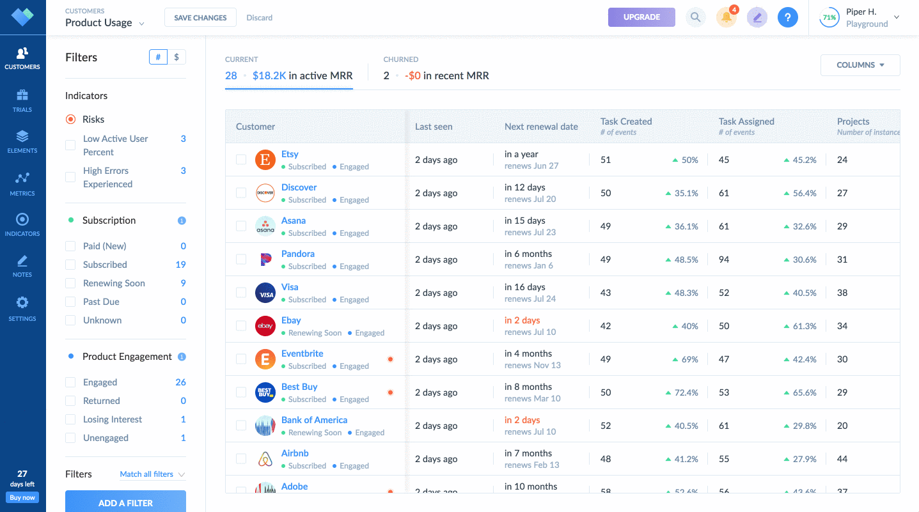Check the Losing Interest filter checkbox
This screenshot has width=919, height=512.
pos(70,419)
